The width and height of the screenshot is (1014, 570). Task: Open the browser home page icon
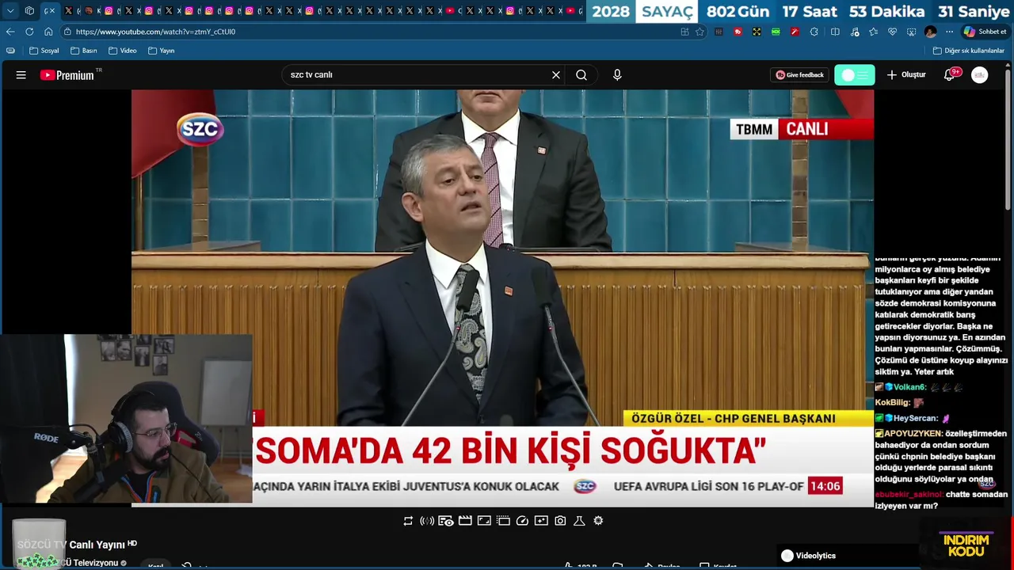click(x=48, y=32)
